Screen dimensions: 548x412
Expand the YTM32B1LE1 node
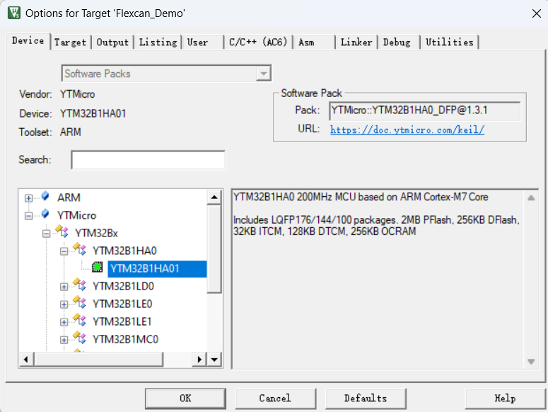64,322
